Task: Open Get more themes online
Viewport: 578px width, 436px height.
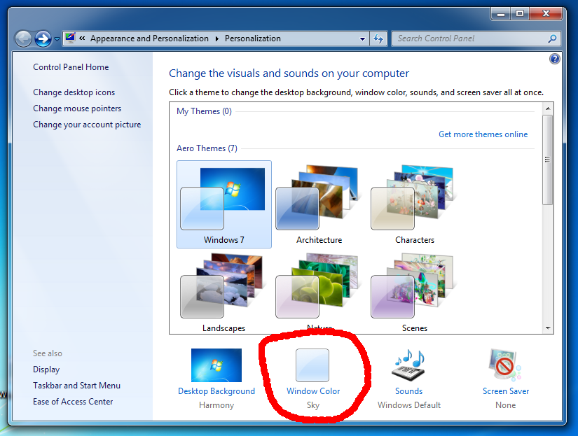Action: click(x=483, y=134)
